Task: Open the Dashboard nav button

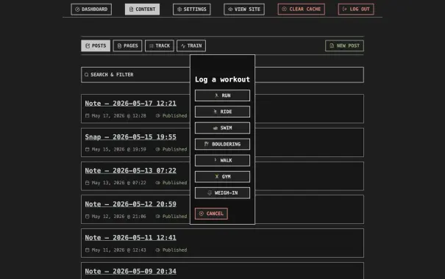Action: 91,10
